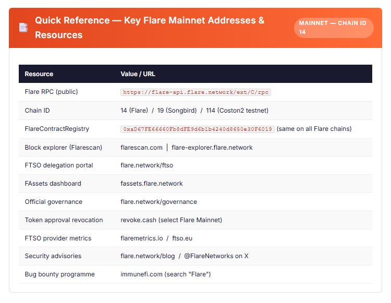The width and height of the screenshot is (391, 303).
Task: Click the FlareContractRegistry label
Action: point(57,129)
